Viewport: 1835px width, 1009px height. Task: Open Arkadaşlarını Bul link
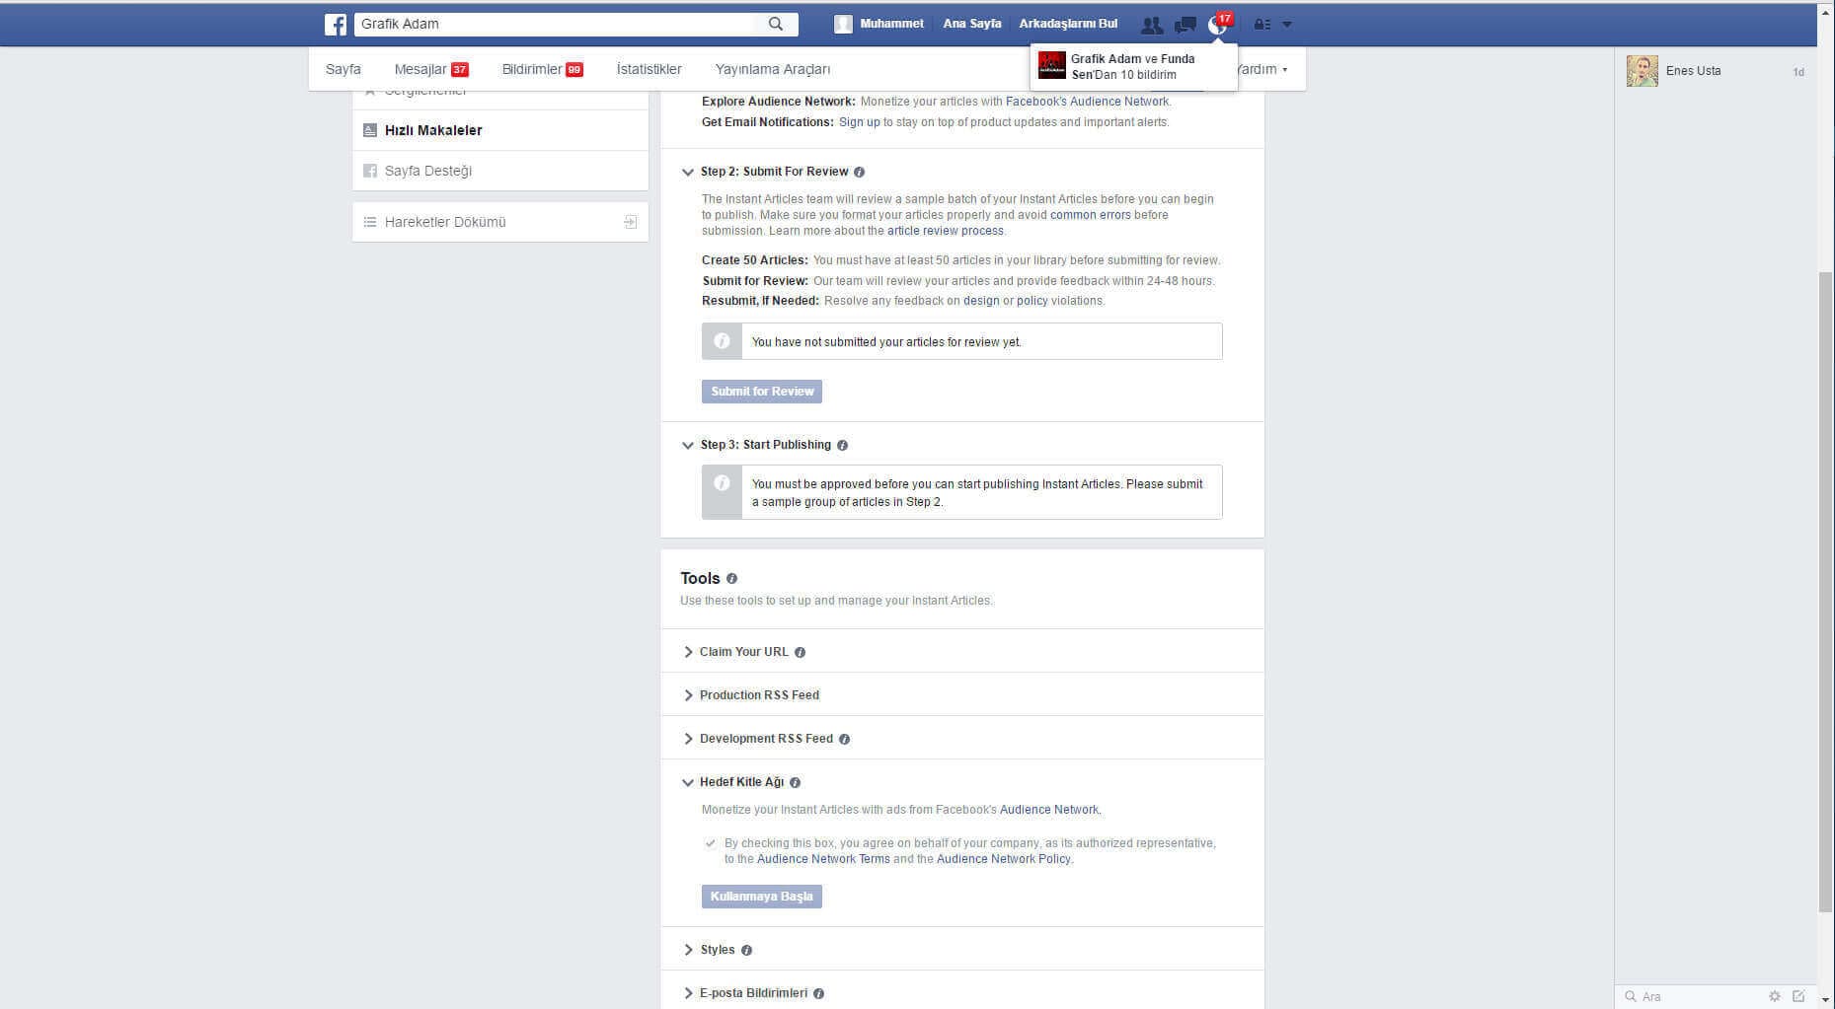pos(1068,24)
